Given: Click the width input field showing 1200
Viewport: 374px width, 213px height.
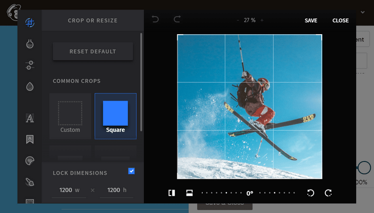Looking at the screenshot, I should click(x=66, y=190).
